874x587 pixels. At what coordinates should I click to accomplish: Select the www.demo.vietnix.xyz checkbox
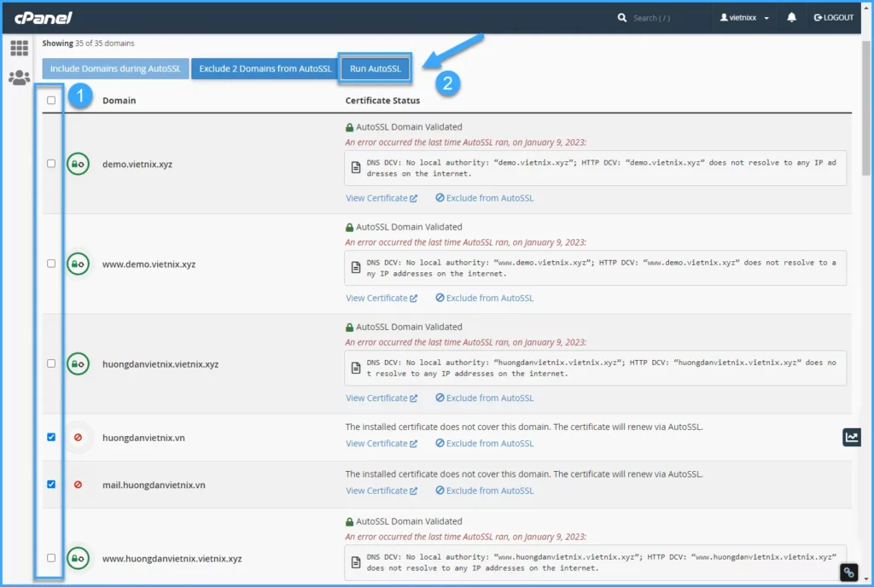click(x=51, y=264)
